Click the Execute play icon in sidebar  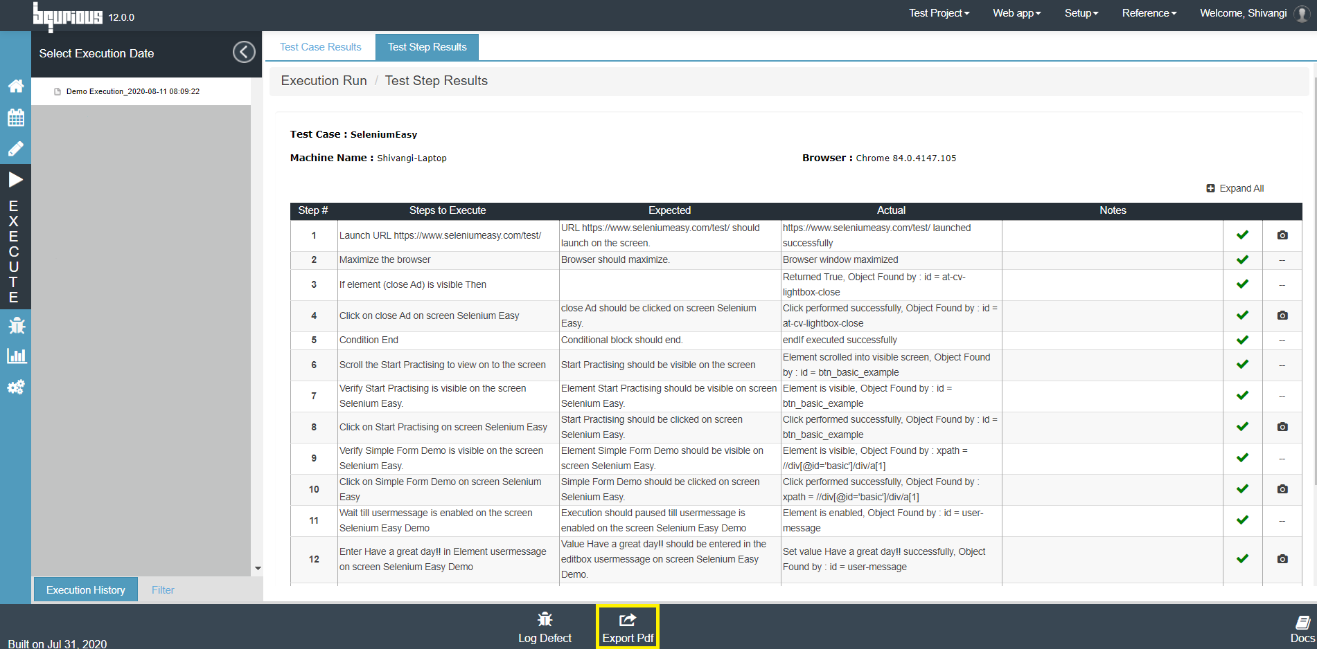tap(15, 180)
